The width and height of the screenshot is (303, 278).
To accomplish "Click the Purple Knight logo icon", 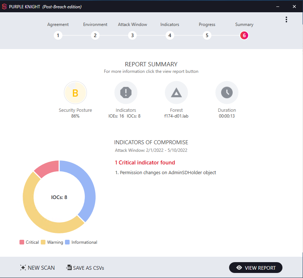I will [x=4, y=7].
